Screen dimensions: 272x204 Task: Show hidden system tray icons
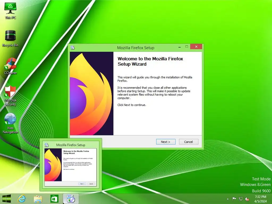[228, 199]
